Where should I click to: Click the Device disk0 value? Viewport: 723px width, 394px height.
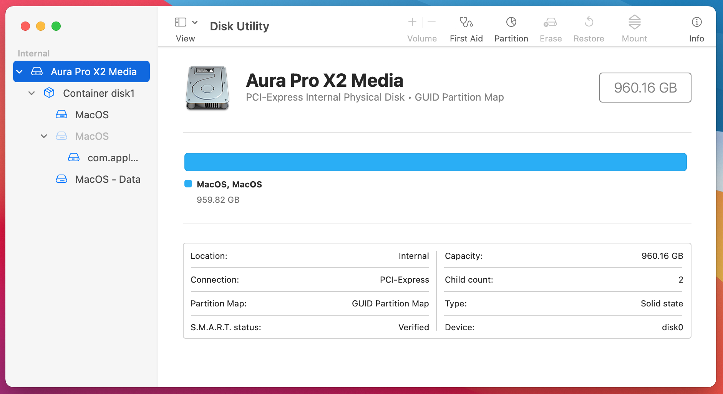(x=672, y=327)
